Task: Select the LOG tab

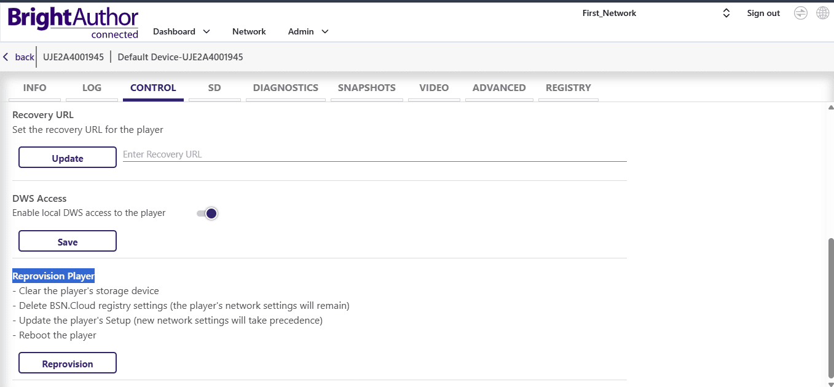Action: click(x=92, y=88)
